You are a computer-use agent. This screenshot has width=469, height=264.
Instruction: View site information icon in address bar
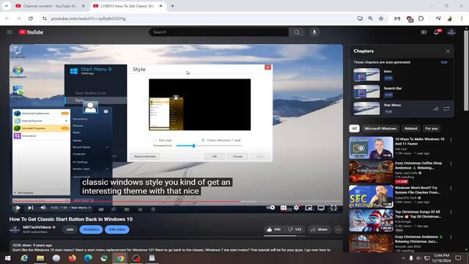pyautogui.click(x=45, y=18)
